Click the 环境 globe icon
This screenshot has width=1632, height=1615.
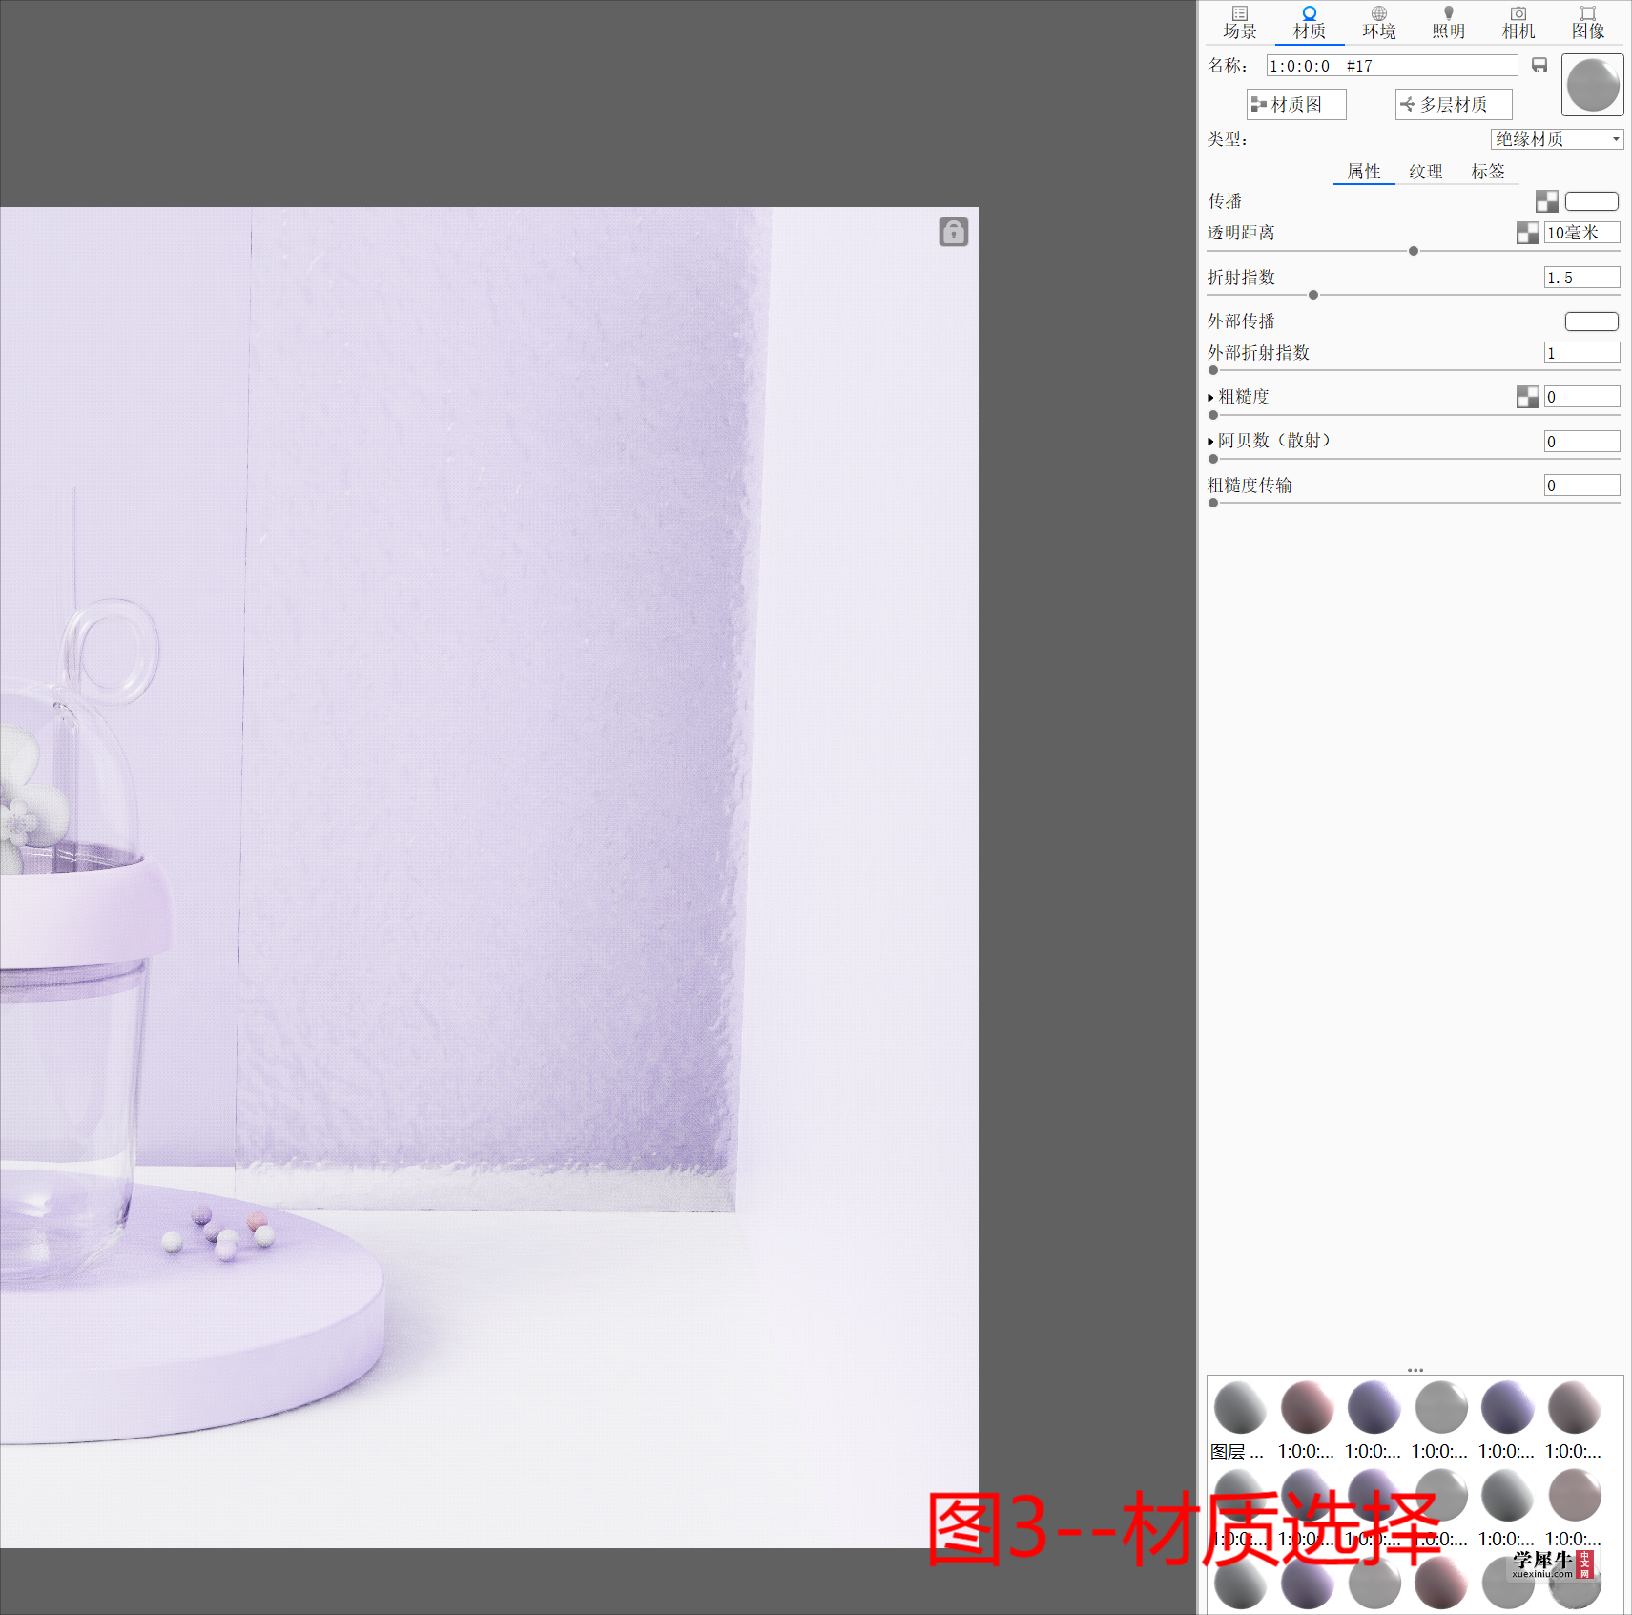click(x=1378, y=13)
